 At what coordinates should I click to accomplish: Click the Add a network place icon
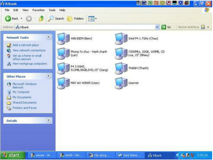(x=9, y=45)
